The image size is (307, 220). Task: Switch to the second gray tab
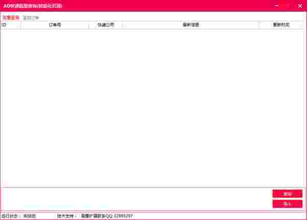coord(31,18)
